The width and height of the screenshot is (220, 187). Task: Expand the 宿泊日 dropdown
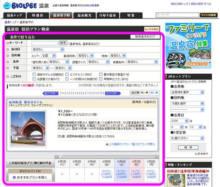pyautogui.click(x=48, y=50)
